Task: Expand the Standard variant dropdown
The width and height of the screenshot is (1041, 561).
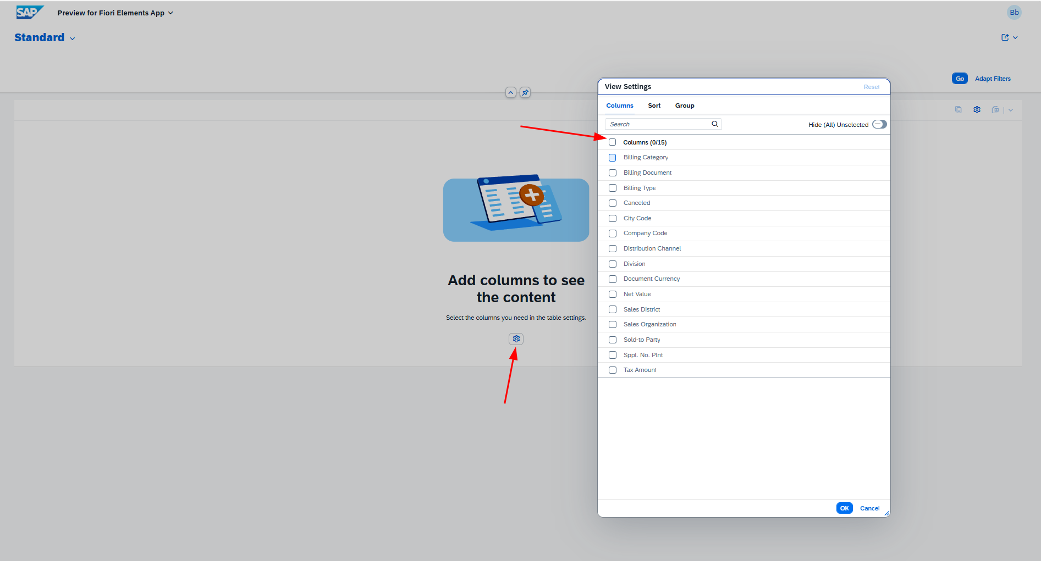Action: click(73, 38)
